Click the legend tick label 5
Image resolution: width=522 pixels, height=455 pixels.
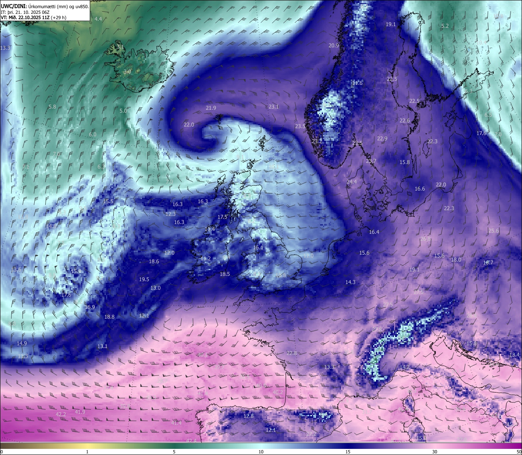point(174,452)
